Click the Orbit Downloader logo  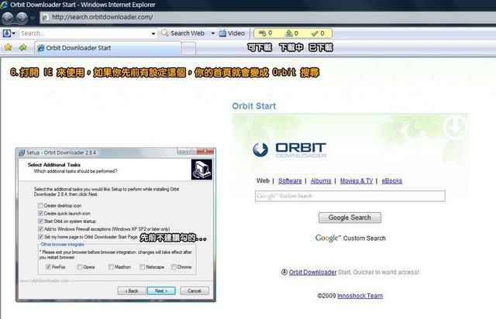289,150
